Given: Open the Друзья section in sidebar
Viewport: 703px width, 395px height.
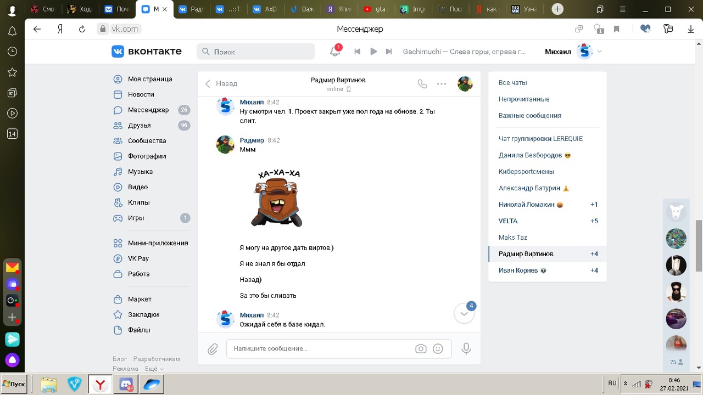Looking at the screenshot, I should point(139,126).
